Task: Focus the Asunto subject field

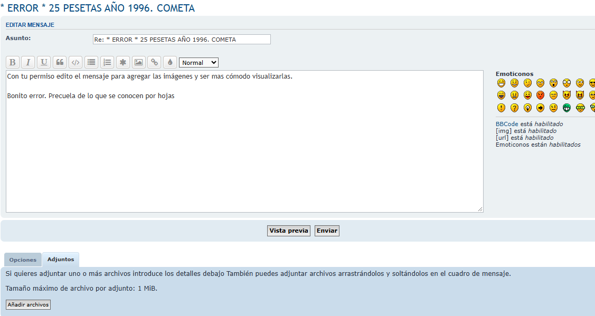Action: pyautogui.click(x=182, y=40)
